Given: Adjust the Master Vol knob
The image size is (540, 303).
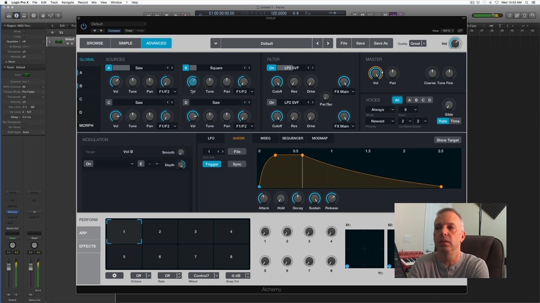Looking at the screenshot, I should 375,73.
